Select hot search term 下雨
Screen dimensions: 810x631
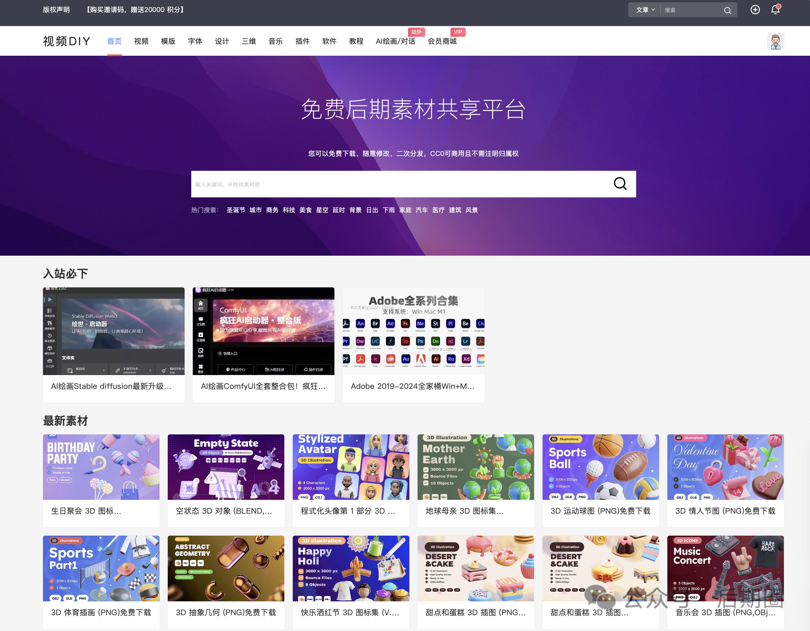[x=389, y=210]
